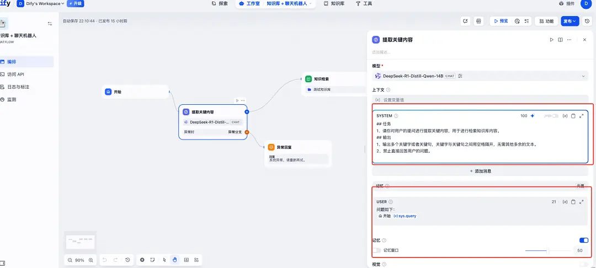Select the Knowledge Retrieval node
Viewport: 596px width, 268px height.
(334, 84)
